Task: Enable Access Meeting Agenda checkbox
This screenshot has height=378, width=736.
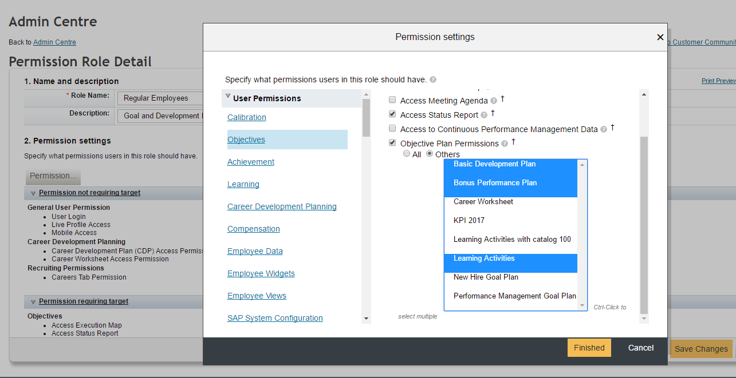Action: [x=392, y=100]
